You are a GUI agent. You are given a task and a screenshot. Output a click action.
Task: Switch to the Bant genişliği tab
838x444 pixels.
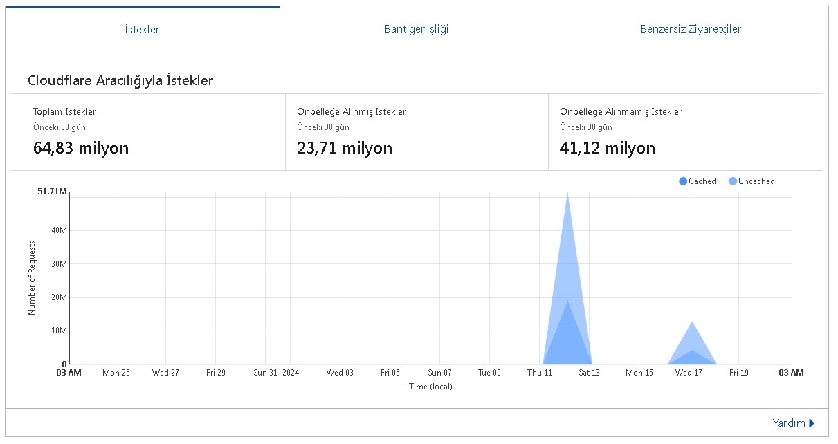pyautogui.click(x=417, y=28)
